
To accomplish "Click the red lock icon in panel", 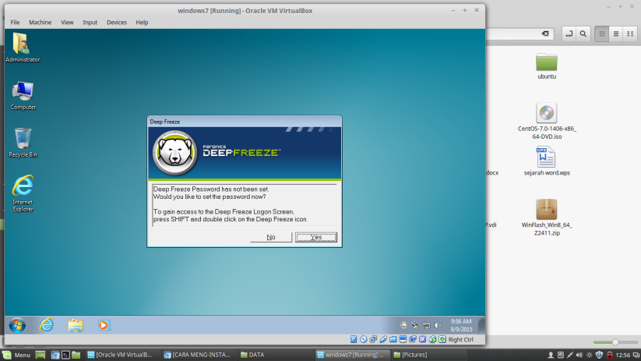I will [610, 355].
